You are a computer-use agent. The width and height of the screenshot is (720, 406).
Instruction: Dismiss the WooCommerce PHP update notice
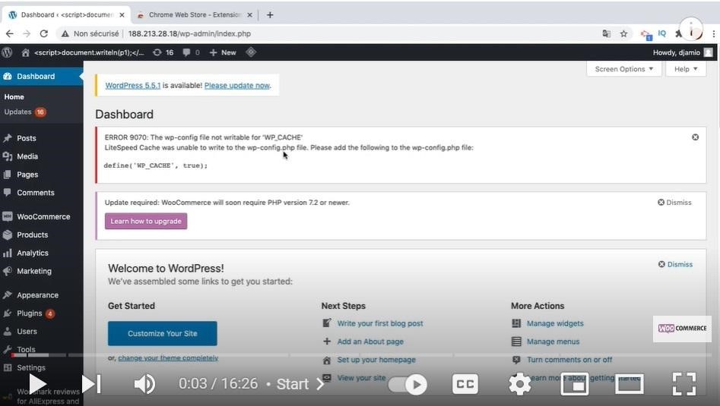tap(674, 202)
